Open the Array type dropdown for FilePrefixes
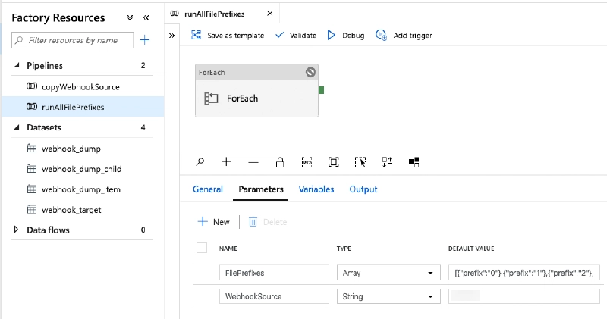This screenshot has width=607, height=319. tap(388, 273)
